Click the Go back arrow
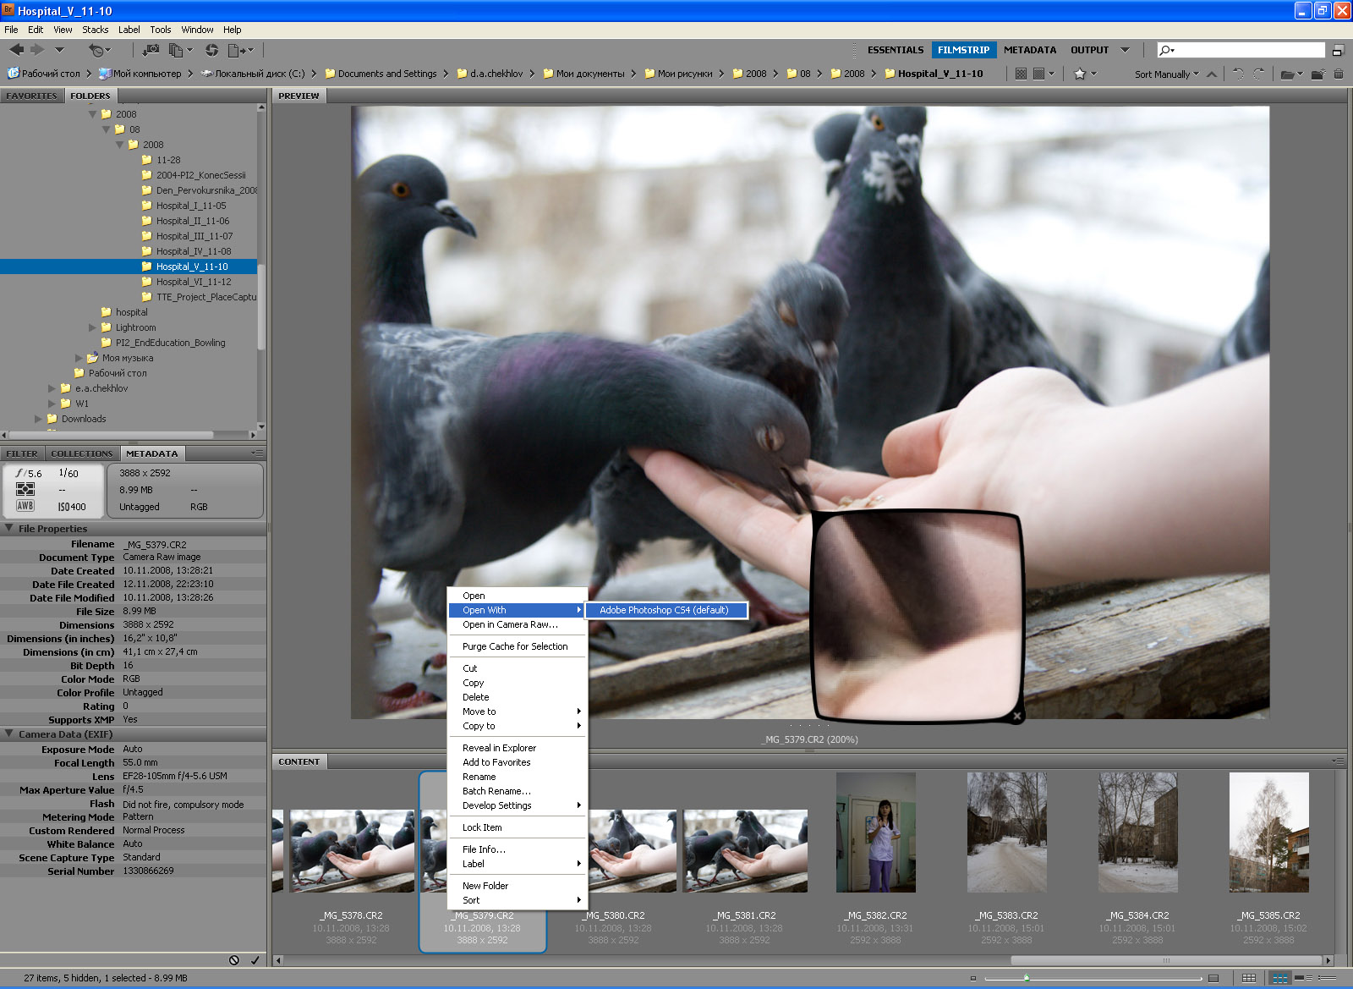Screen dimensions: 1353x989 [16, 50]
